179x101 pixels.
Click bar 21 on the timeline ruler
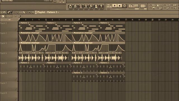(x=152, y=20)
